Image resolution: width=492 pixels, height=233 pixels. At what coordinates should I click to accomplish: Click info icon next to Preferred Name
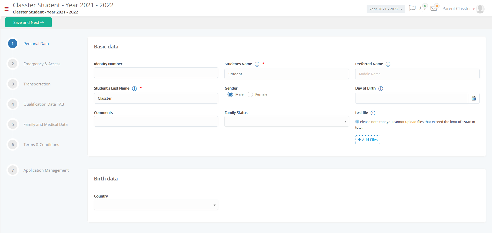388,64
